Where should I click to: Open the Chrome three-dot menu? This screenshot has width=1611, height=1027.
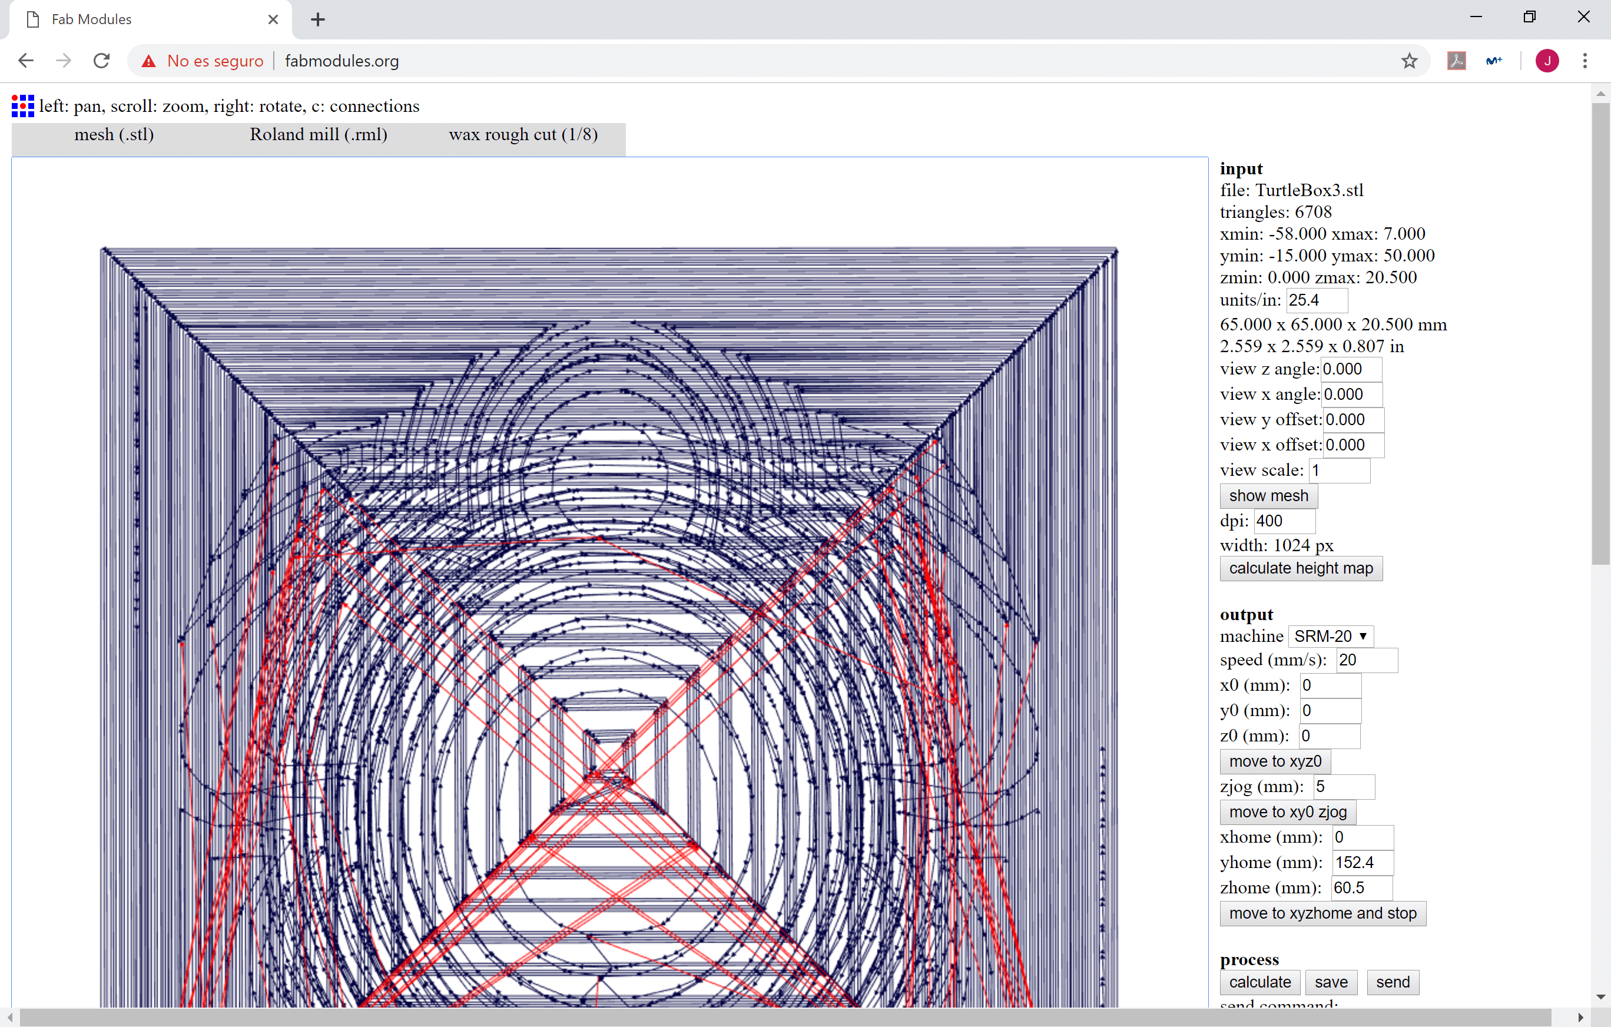coord(1585,61)
